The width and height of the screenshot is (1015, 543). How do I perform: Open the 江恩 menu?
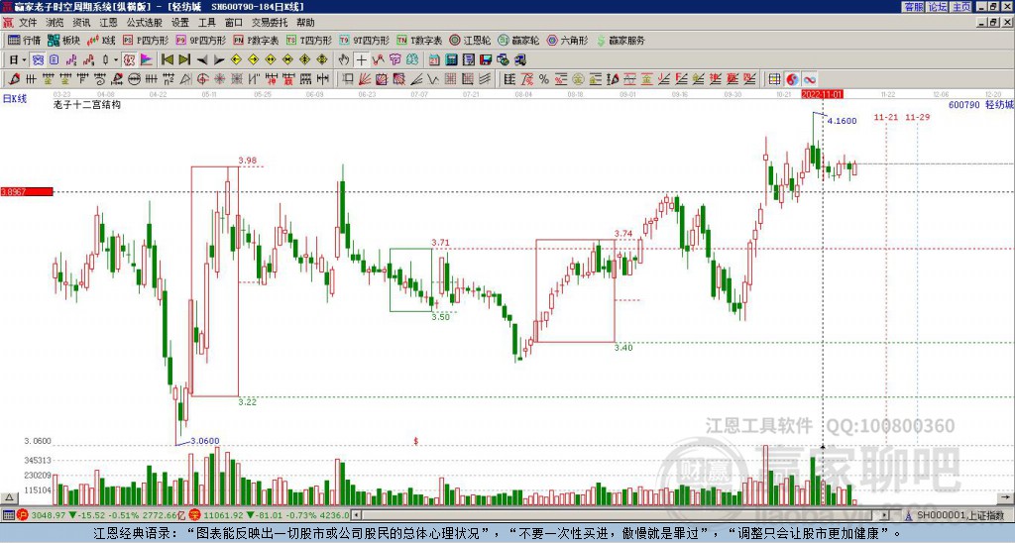108,23
